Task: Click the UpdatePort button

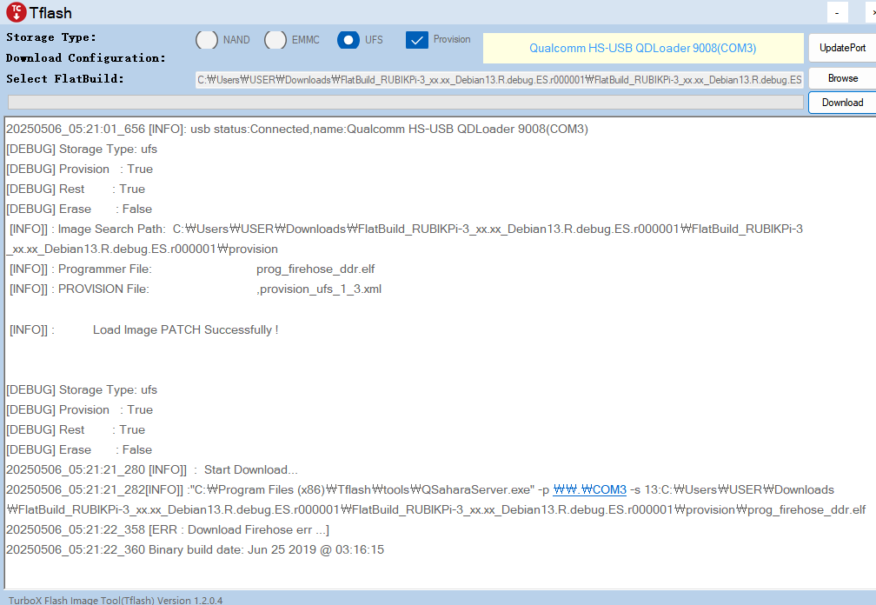Action: point(842,48)
